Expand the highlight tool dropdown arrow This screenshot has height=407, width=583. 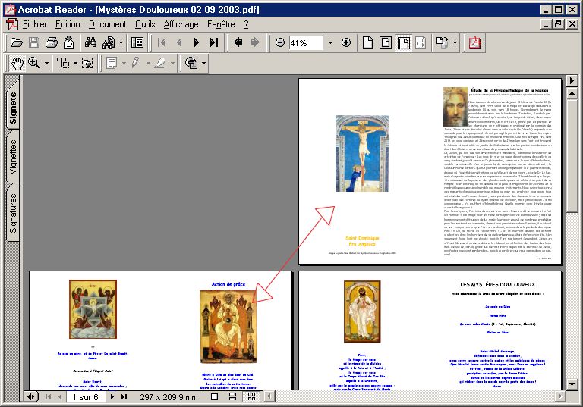point(172,64)
